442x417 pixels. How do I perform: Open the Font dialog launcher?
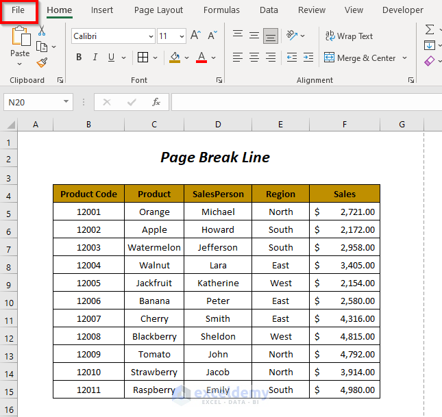(x=219, y=80)
